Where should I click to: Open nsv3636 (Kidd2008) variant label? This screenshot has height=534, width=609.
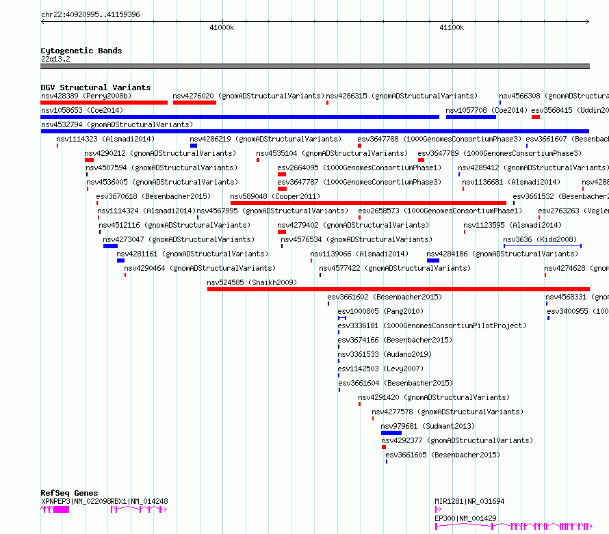pos(540,239)
